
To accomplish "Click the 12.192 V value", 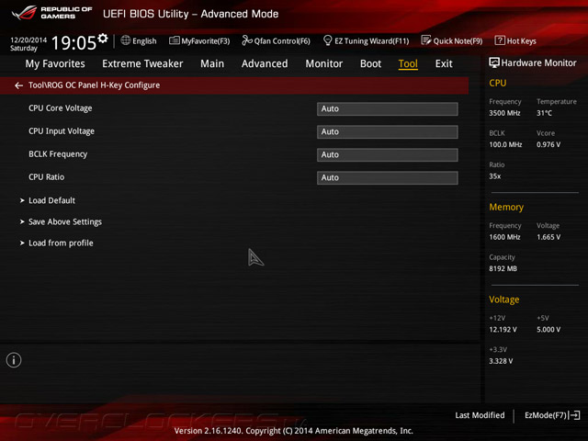I will (503, 330).
